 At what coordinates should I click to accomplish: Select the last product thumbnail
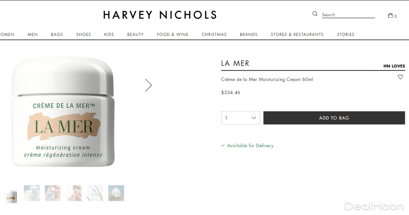[x=116, y=193]
